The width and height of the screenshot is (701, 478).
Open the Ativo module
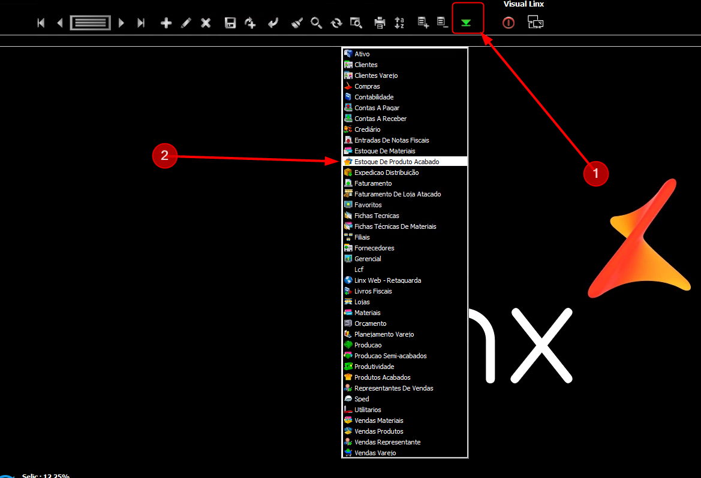coord(405,53)
